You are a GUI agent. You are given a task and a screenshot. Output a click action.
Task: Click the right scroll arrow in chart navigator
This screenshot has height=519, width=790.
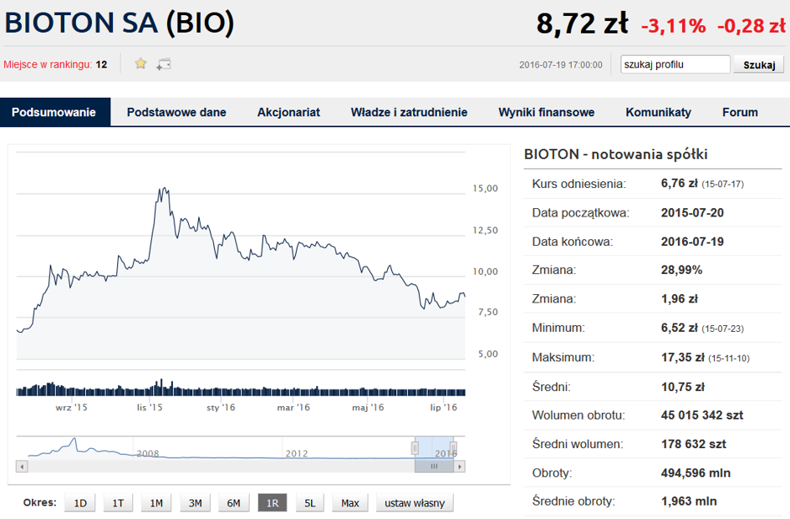click(x=460, y=466)
